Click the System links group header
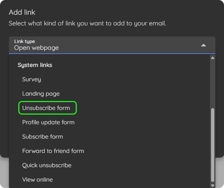 35,65
